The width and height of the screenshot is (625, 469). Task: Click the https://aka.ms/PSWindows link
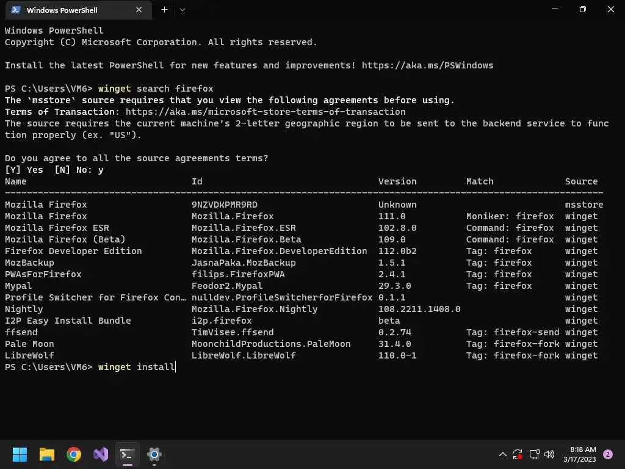click(427, 65)
